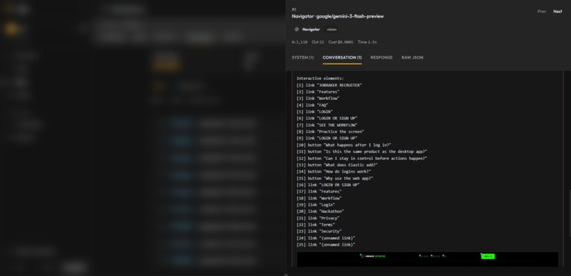The width and height of the screenshot is (571, 276).
Task: Click line [13] "What does Elastic add?"
Action: coord(337,165)
